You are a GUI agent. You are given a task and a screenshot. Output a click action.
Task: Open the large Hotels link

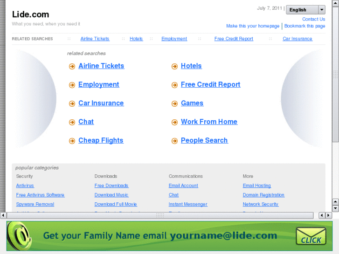(191, 66)
